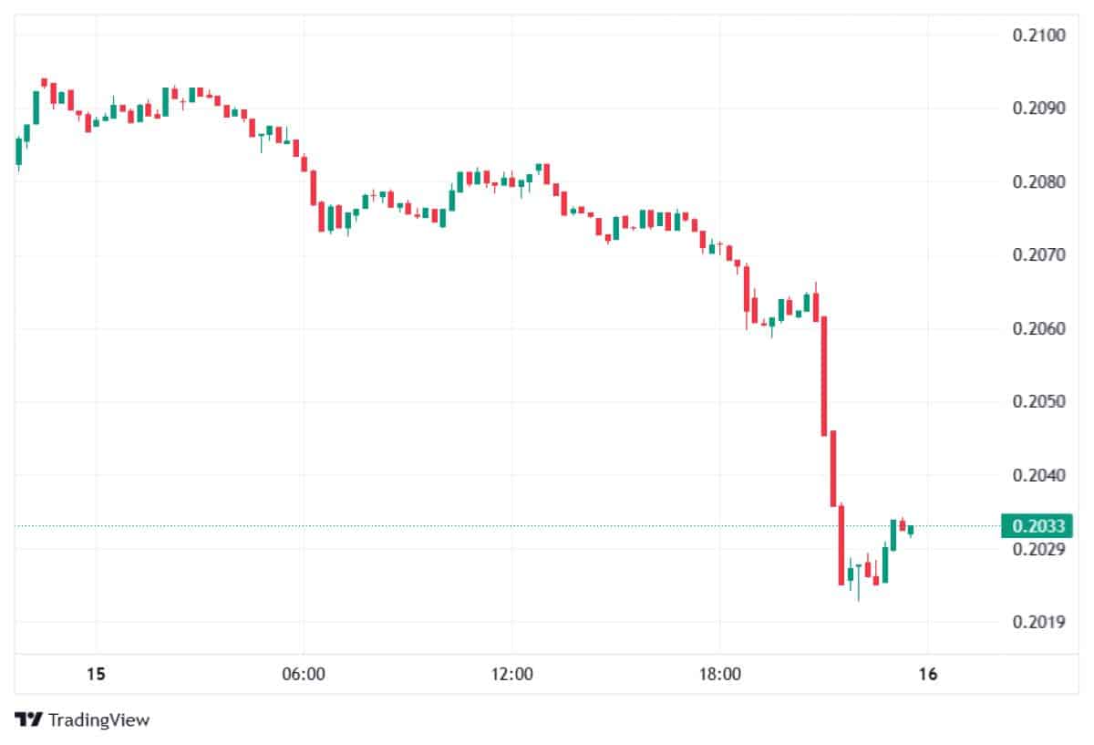Viewport: 1094px width, 745px height.
Task: Click the TradingView logo icon
Action: coord(29,719)
